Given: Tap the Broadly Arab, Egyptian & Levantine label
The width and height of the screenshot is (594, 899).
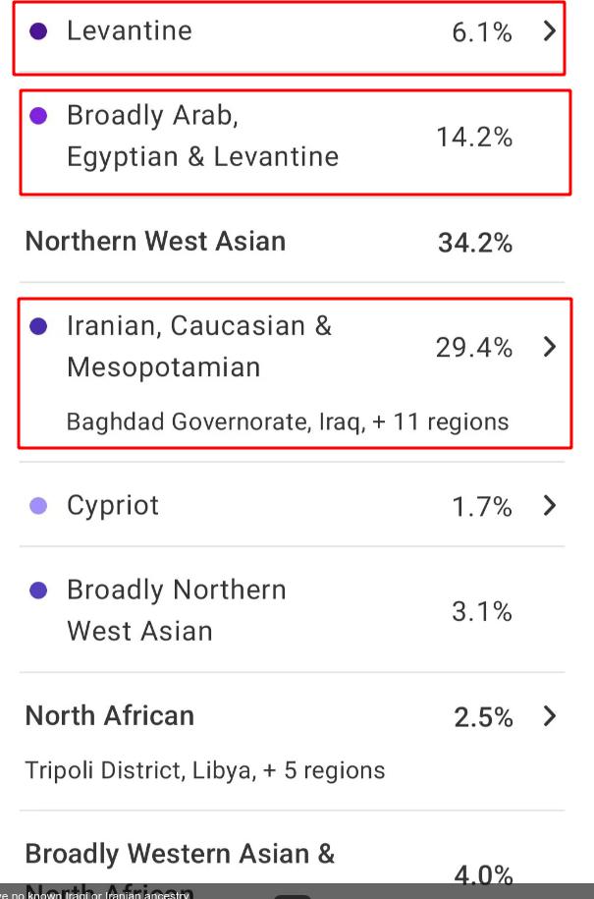Looking at the screenshot, I should point(202,137).
